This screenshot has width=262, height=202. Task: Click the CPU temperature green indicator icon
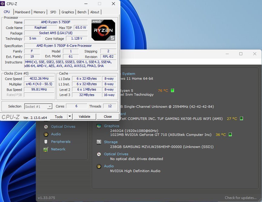[x=172, y=90]
